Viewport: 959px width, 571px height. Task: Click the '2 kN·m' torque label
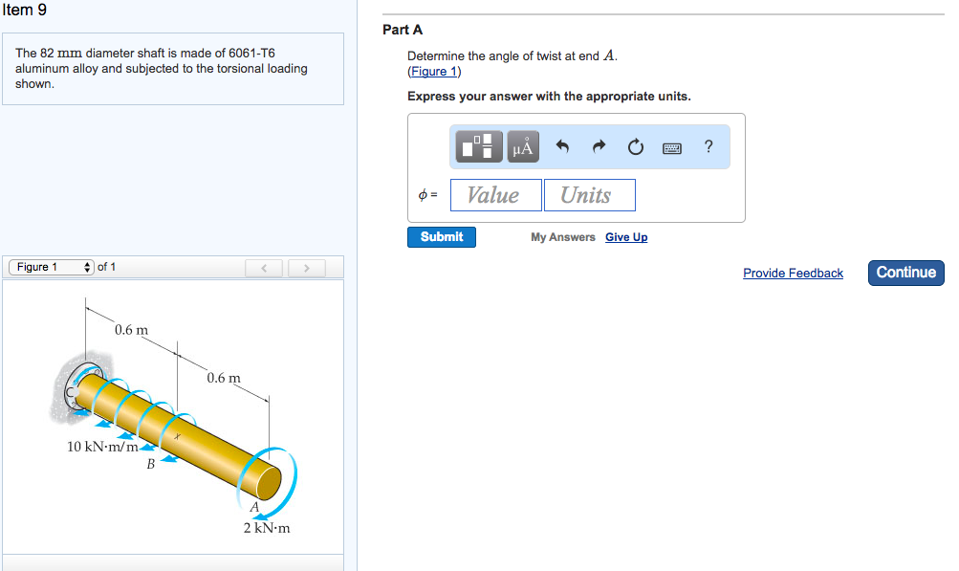coord(267,528)
